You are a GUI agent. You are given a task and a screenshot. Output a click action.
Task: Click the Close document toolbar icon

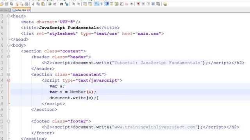(x=16, y=4)
